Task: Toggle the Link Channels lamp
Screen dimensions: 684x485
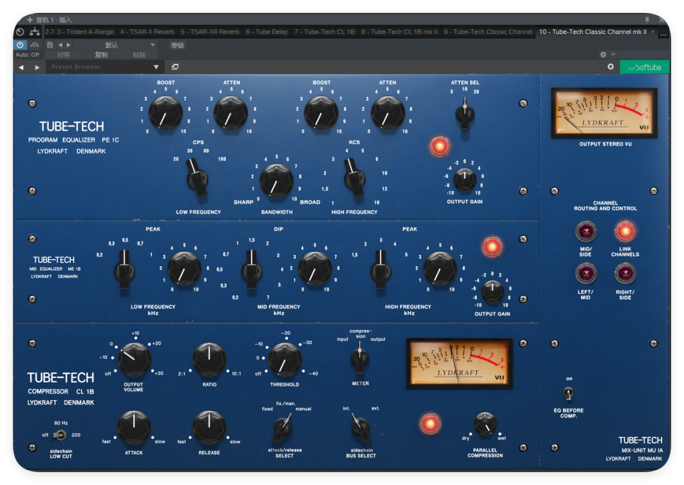Action: click(625, 231)
